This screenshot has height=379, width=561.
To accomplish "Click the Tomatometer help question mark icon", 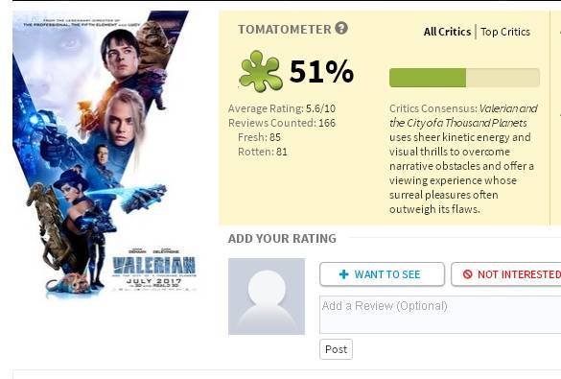I will [x=341, y=28].
